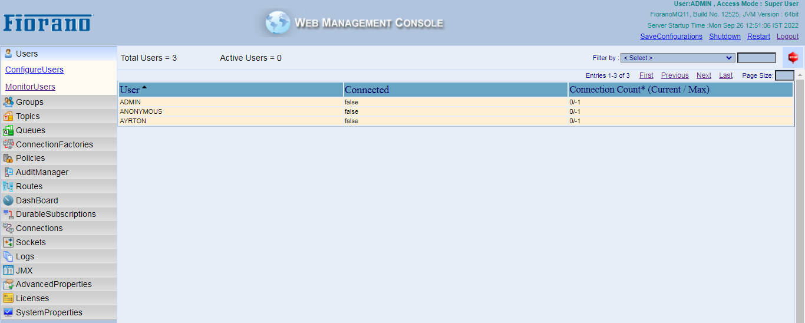Image resolution: width=805 pixels, height=323 pixels.
Task: Click the red stop icon
Action: coord(793,58)
